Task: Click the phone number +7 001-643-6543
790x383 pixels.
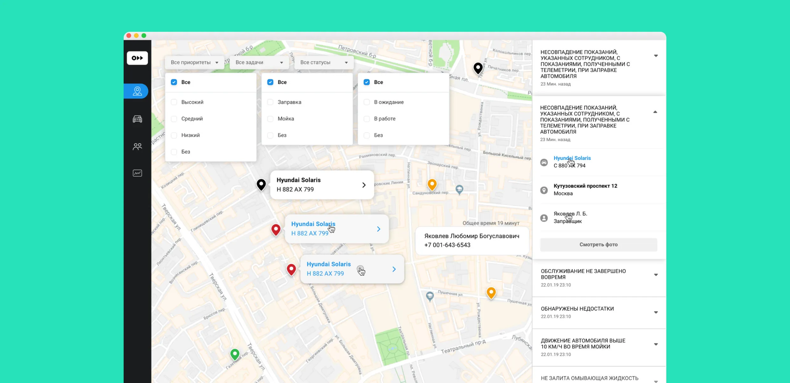Action: point(447,245)
